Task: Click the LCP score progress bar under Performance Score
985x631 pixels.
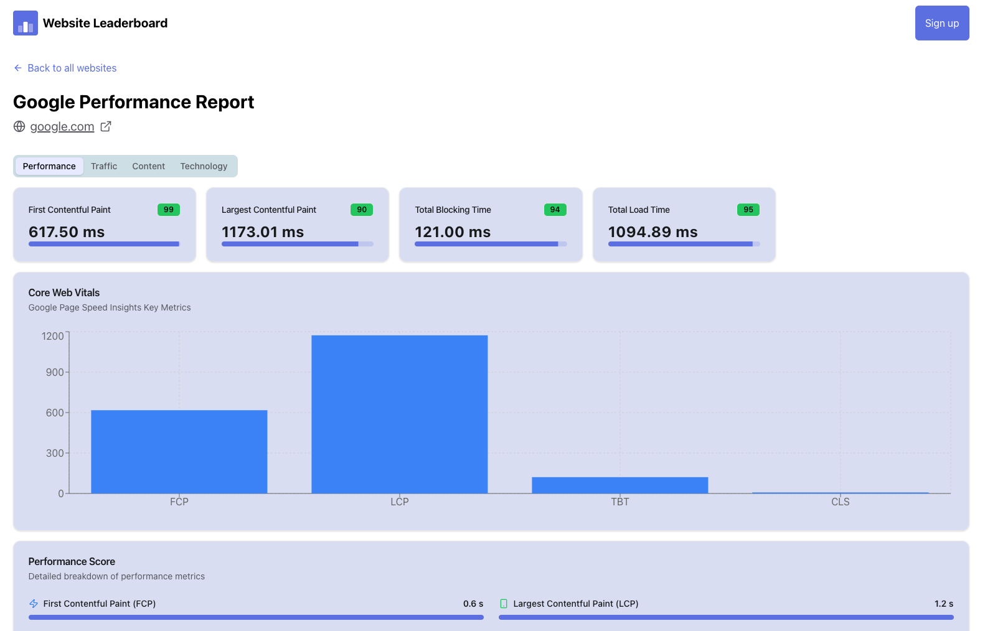Action: (x=726, y=617)
